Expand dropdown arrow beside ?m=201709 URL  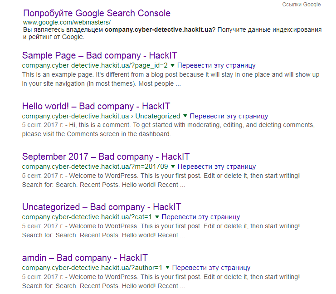(172, 167)
